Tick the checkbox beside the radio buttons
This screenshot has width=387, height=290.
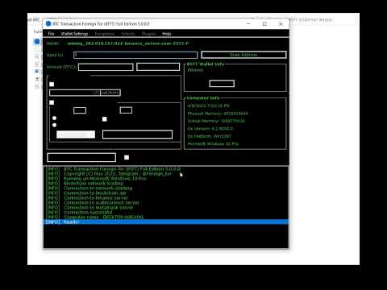pyautogui.click(x=105, y=119)
